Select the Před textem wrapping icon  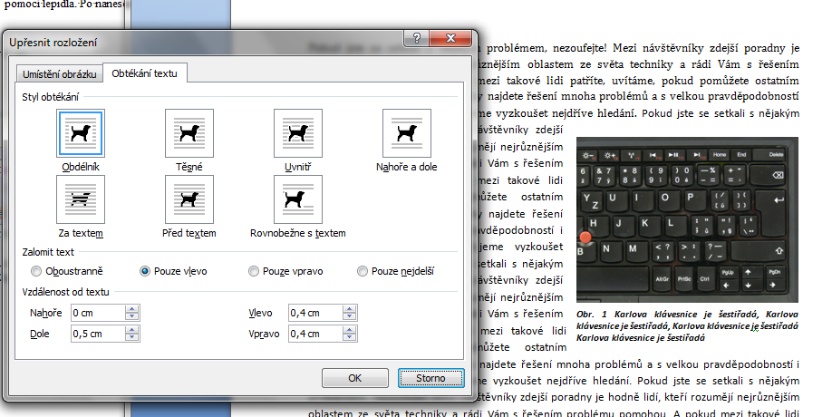189,199
